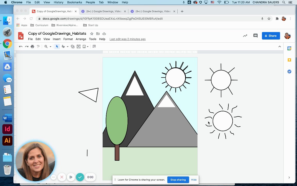
Task: Open the Help menu in Drawings
Action: [x=102, y=39]
